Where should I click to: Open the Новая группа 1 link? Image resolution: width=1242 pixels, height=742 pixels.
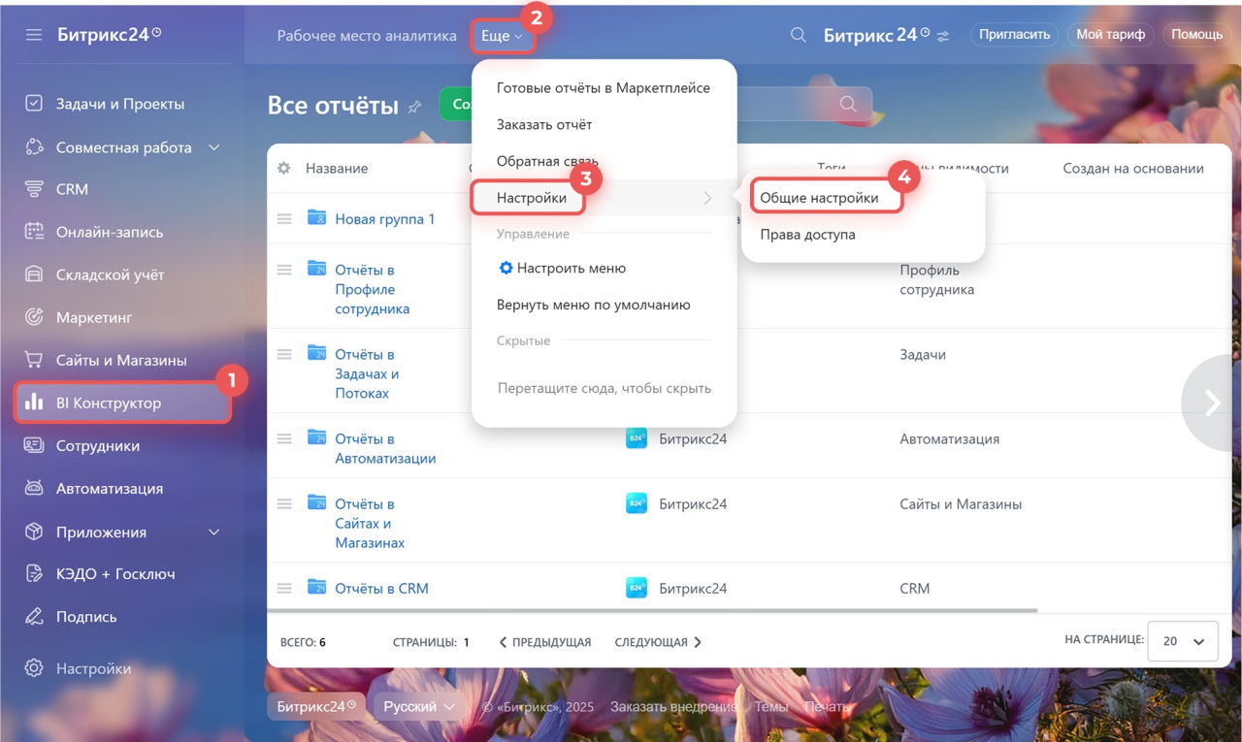pos(385,219)
